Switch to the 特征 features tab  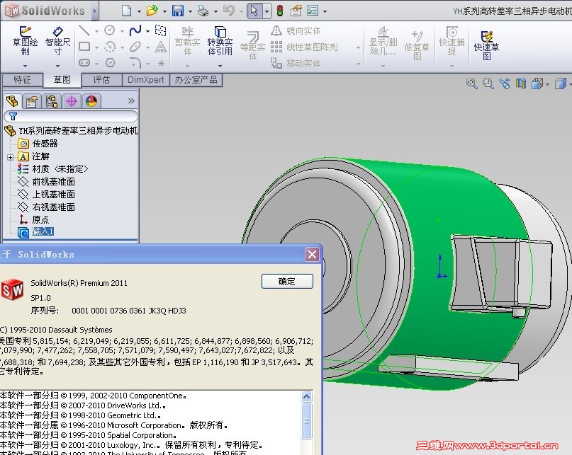pos(22,80)
